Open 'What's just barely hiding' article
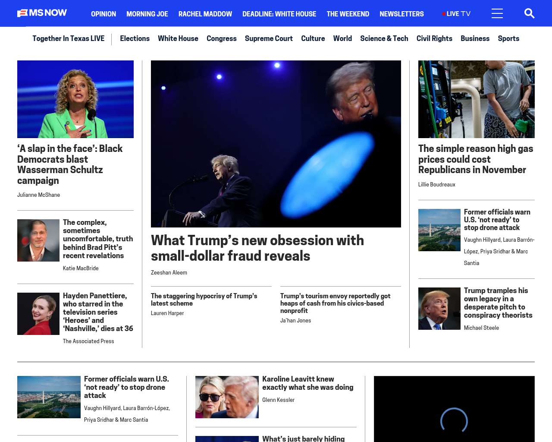Viewport: 552px width, 442px height. coord(304,439)
